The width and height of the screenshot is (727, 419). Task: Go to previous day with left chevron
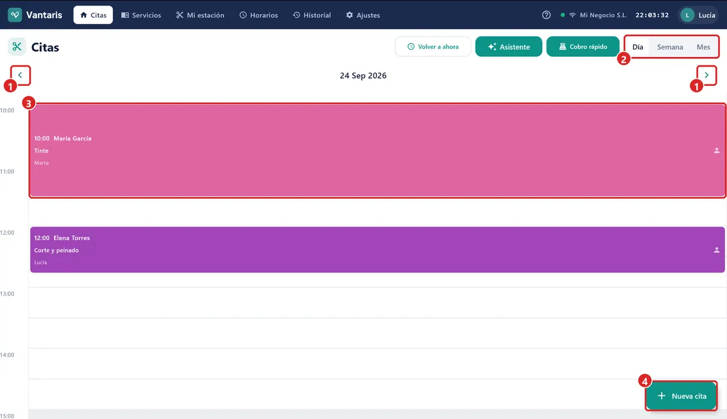pyautogui.click(x=20, y=75)
